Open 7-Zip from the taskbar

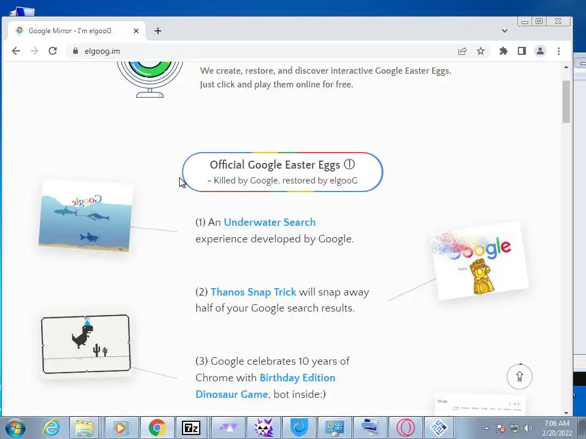[191, 428]
